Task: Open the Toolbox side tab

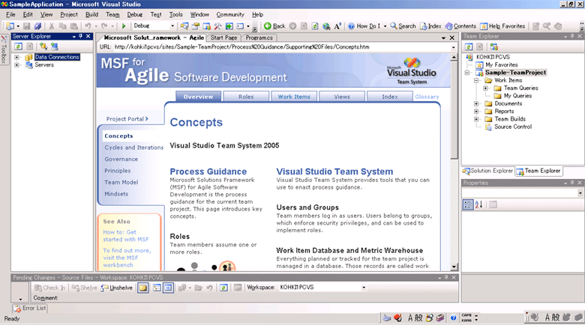Action: (4, 49)
